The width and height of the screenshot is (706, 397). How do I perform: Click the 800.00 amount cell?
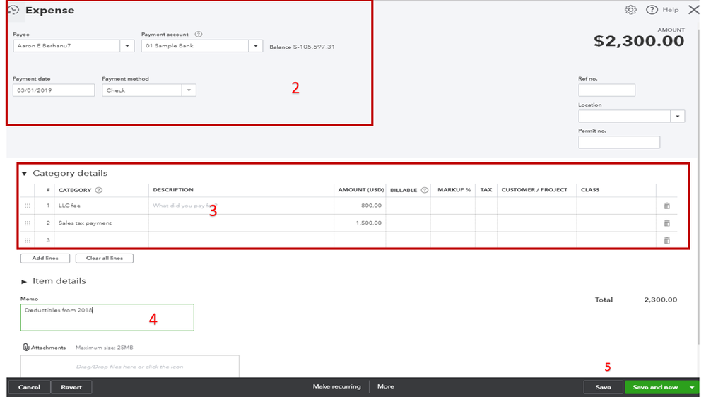click(x=360, y=206)
